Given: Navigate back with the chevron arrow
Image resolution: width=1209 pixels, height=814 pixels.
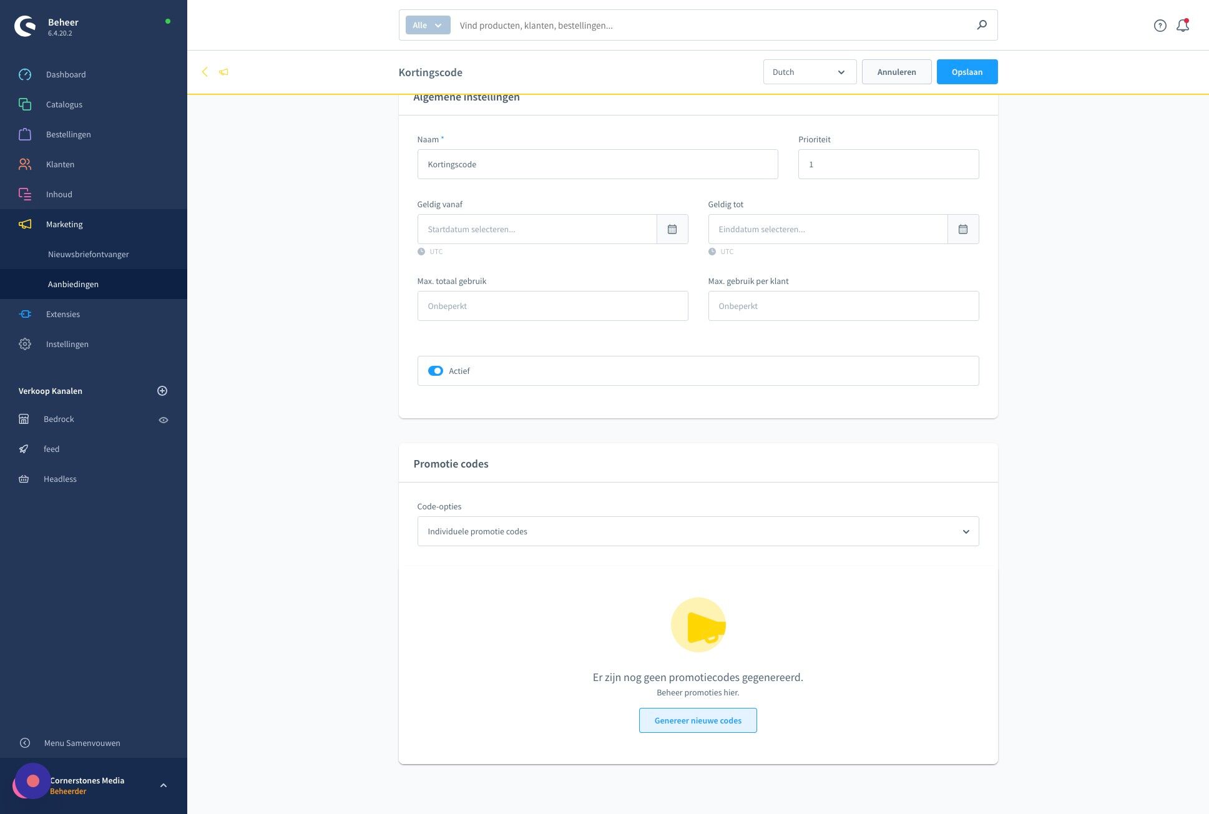Looking at the screenshot, I should (x=205, y=72).
